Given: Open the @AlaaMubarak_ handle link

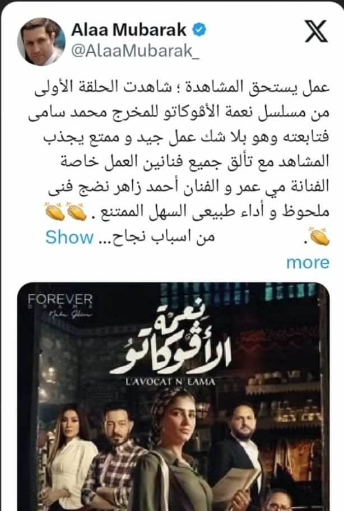Looking at the screenshot, I should point(135,51).
